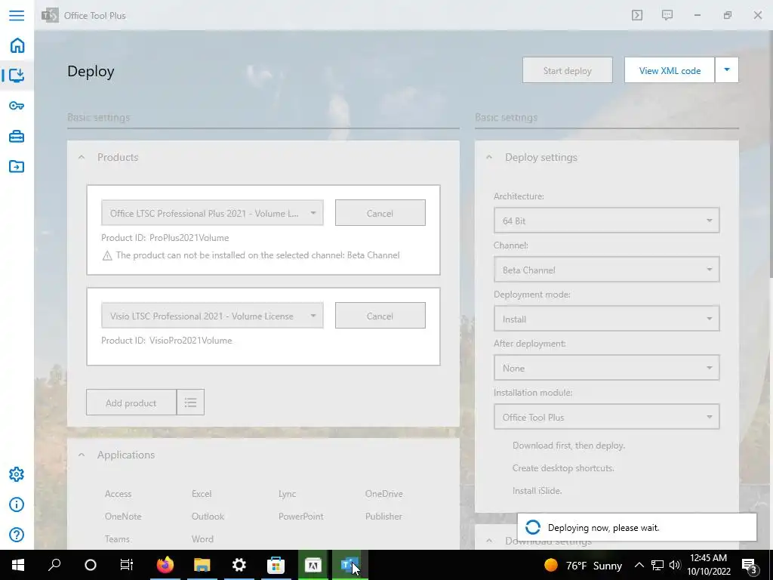Viewport: 773px width, 580px height.
Task: Open the Toolbox briefcase icon
Action: point(17,136)
